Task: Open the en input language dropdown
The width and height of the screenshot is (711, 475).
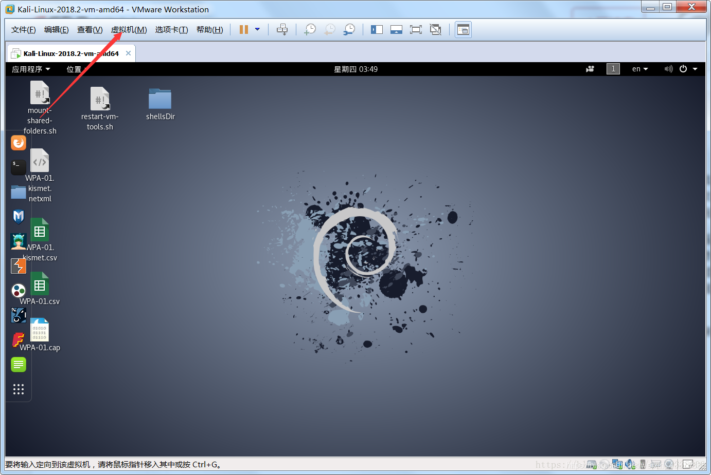Action: click(x=640, y=69)
